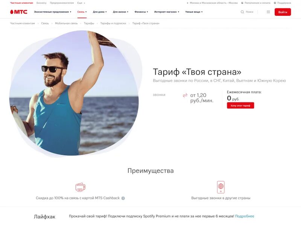Expand Экосистемные предложения menu
The image size is (301, 225).
coord(52,12)
